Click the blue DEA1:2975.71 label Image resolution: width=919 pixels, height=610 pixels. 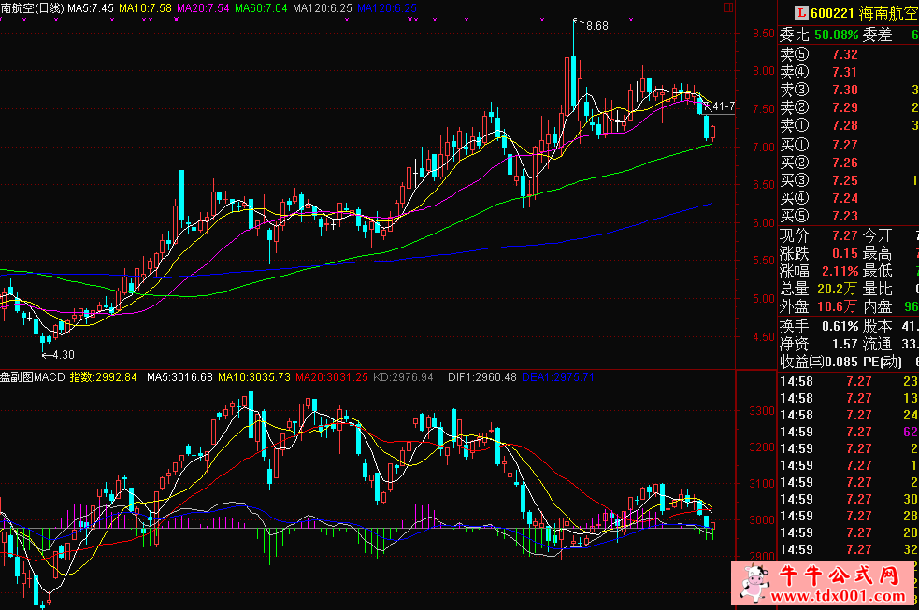pyautogui.click(x=558, y=377)
